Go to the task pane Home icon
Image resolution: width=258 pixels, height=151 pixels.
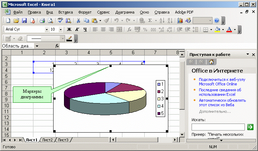click(211, 62)
